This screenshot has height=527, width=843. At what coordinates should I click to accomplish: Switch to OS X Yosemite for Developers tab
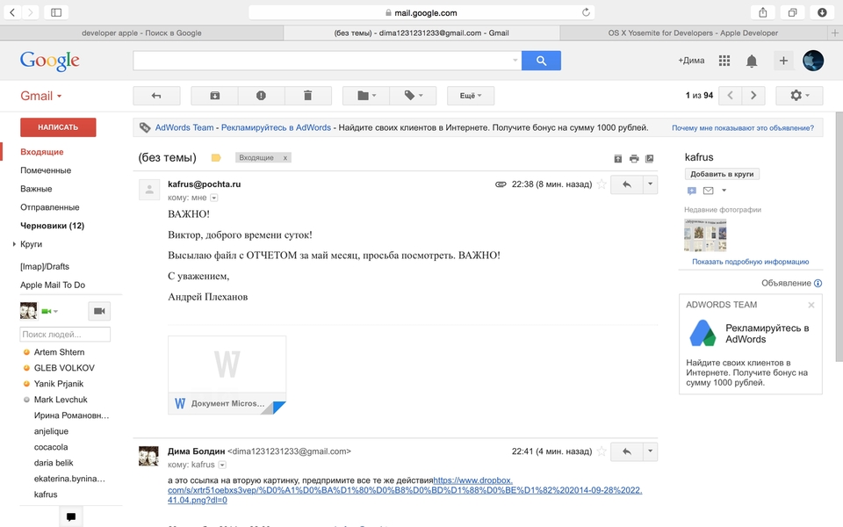coord(693,32)
